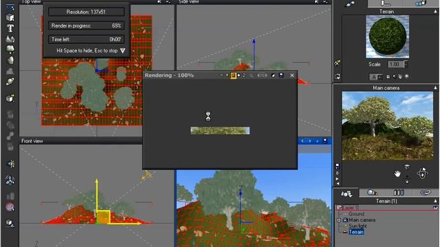The image size is (440, 247).
Task: Open the A dropdown under Scale
Action: tap(376, 76)
